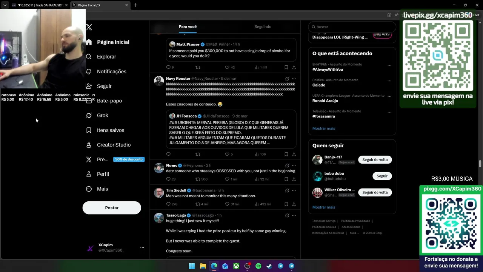Click the Buscar search field
483x272 pixels.
point(352,27)
